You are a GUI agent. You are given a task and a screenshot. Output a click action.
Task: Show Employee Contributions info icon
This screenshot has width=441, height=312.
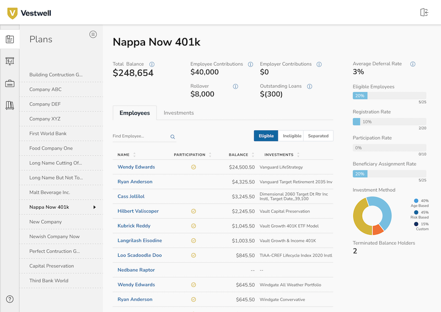click(250, 64)
